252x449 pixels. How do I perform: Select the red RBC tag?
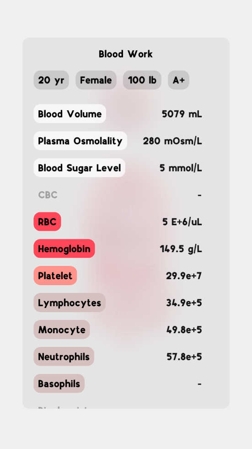click(48, 222)
